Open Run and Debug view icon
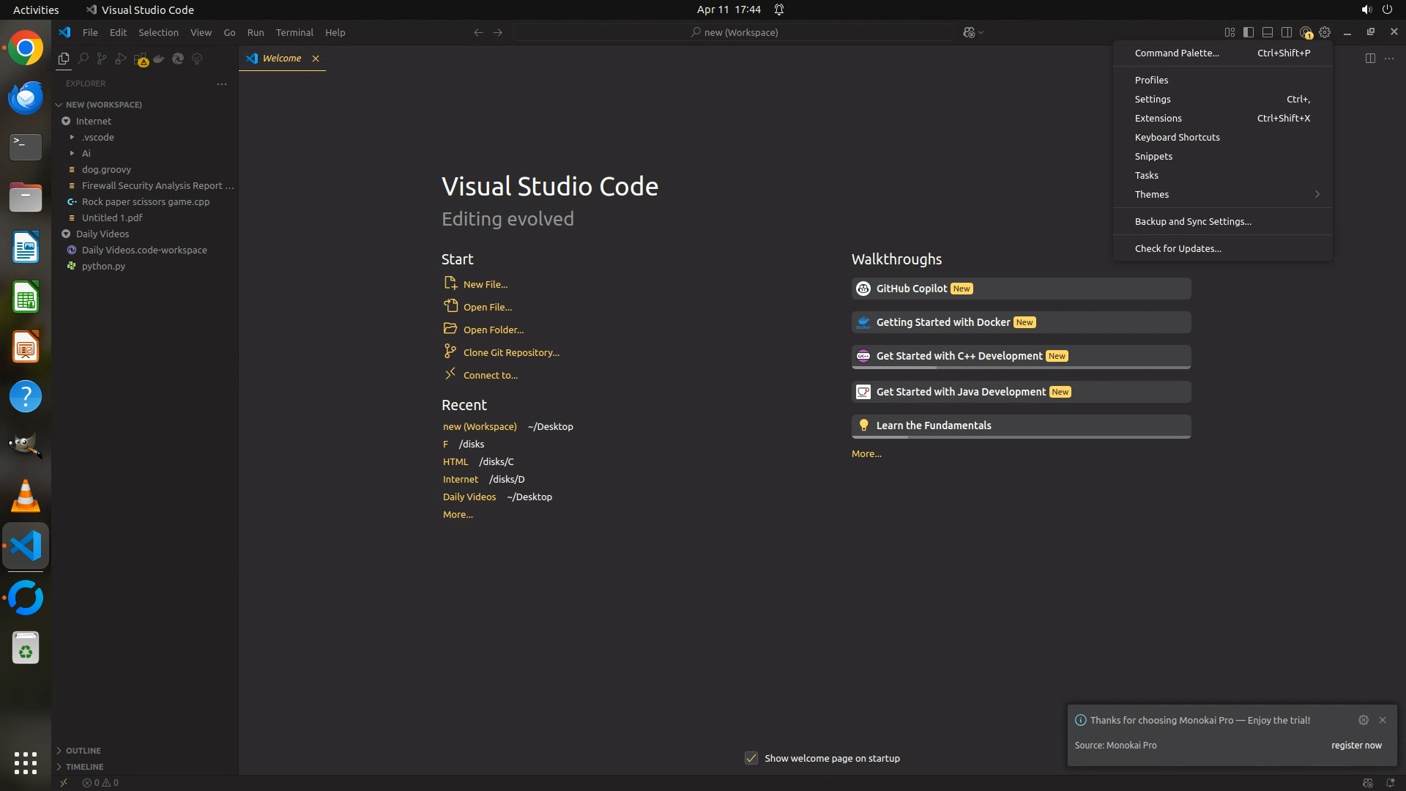 pyautogui.click(x=121, y=59)
